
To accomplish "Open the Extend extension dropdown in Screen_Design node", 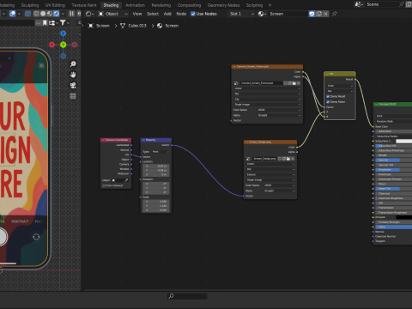I will click(x=270, y=174).
